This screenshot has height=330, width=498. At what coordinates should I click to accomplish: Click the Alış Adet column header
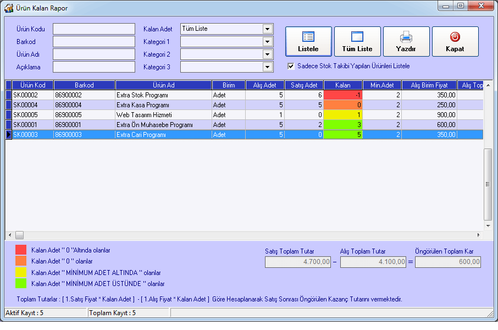click(x=264, y=85)
